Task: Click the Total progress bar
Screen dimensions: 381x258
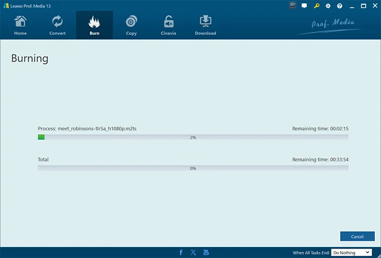Action: [x=193, y=168]
